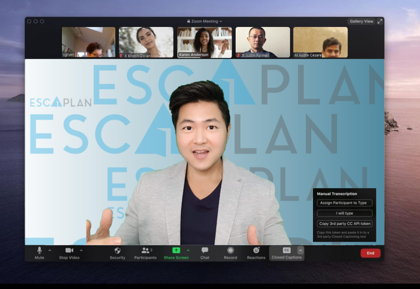The image size is (420, 289).
Task: Collapse the Closed Captions popup arrow
Action: click(301, 251)
